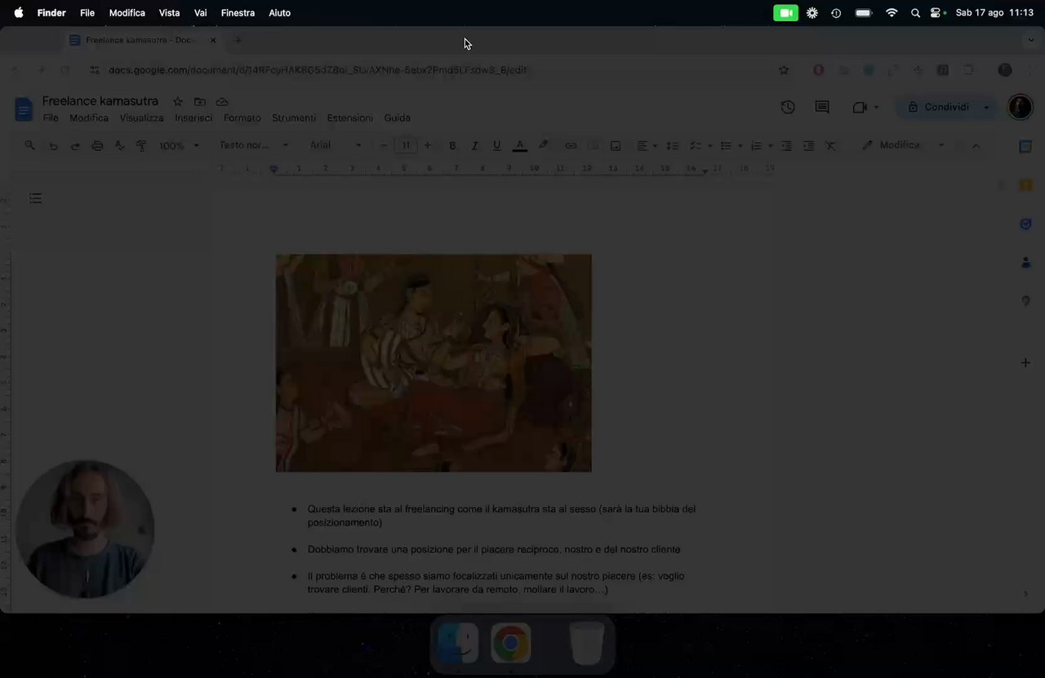This screenshot has height=678, width=1045.
Task: Search the menus with magnifier icon
Action: tap(30, 145)
